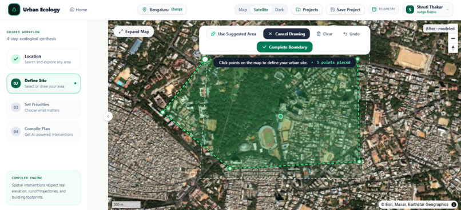Change the Bengaluru location
461x210 pixels.
(177, 9)
